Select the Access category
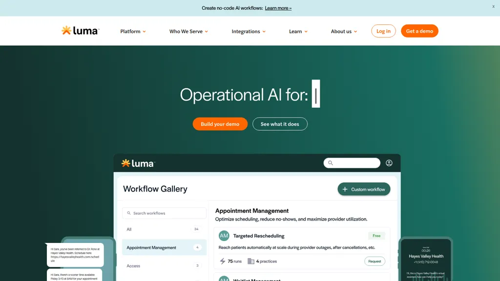The image size is (500, 281). pyautogui.click(x=164, y=265)
